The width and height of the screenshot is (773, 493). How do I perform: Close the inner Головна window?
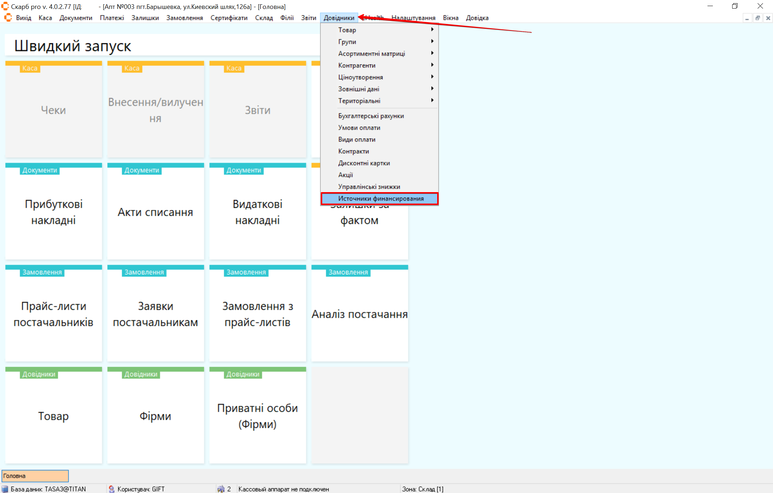click(x=768, y=18)
